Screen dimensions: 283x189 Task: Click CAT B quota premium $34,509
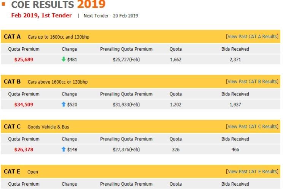click(24, 105)
